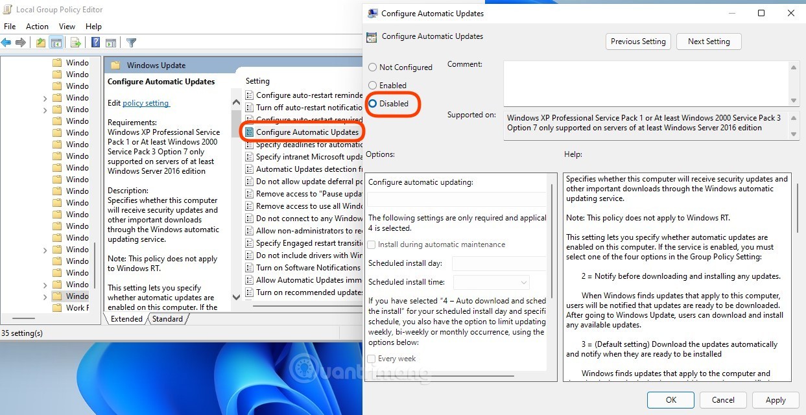Click icon beside Turn off auto-restart notifications

250,108
